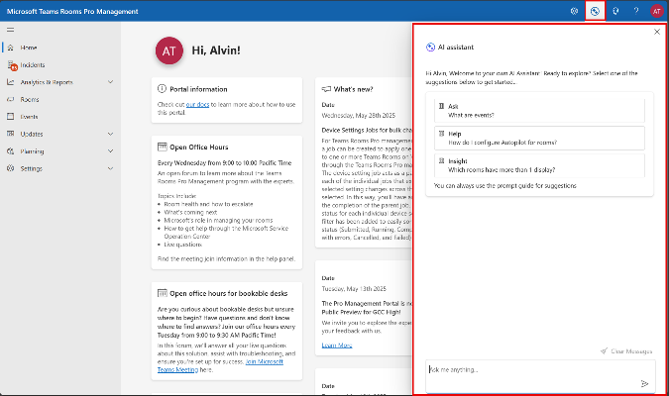Screen dimensions: 669x396
Task: Click the Planning icon in sidebar
Action: (11, 151)
